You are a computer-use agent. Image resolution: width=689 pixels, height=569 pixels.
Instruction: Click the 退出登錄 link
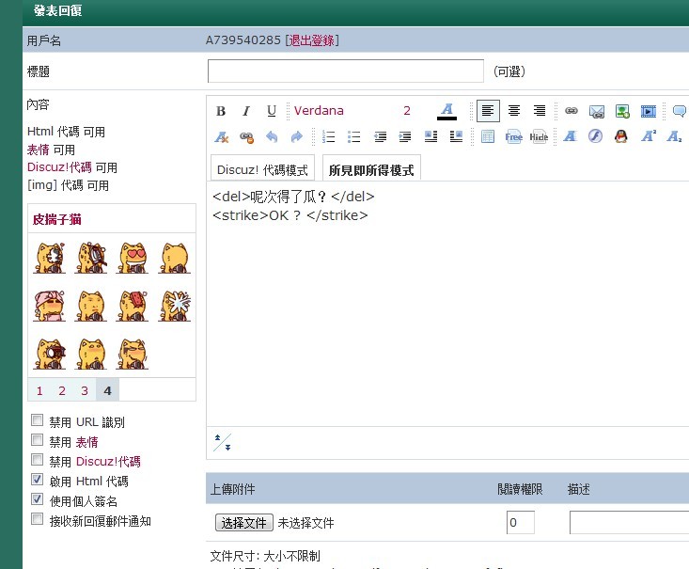[312, 40]
